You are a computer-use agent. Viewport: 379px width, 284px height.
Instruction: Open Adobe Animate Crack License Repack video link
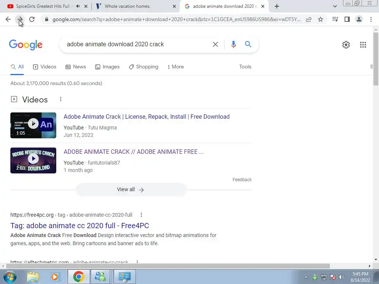[147, 116]
